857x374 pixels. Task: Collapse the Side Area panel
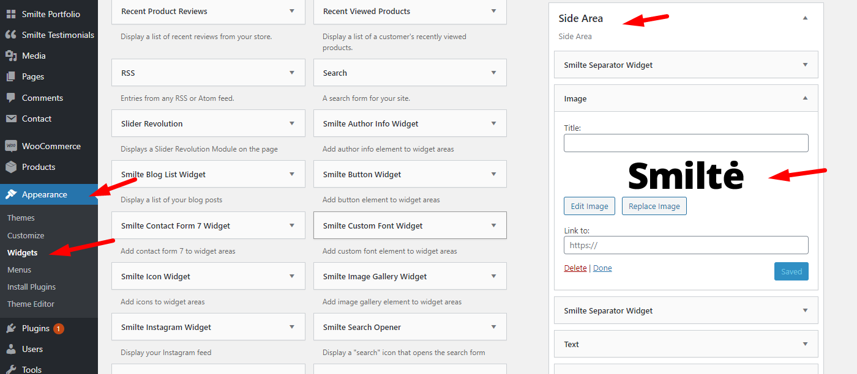point(805,18)
